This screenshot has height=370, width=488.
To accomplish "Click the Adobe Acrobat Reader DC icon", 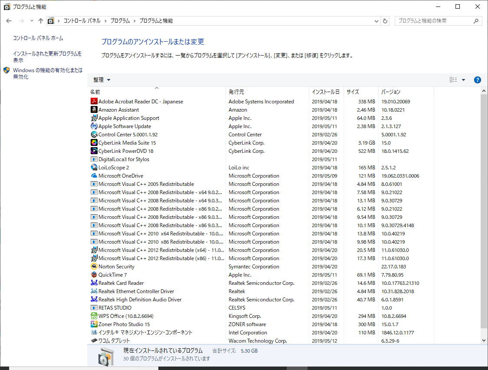I will point(94,102).
